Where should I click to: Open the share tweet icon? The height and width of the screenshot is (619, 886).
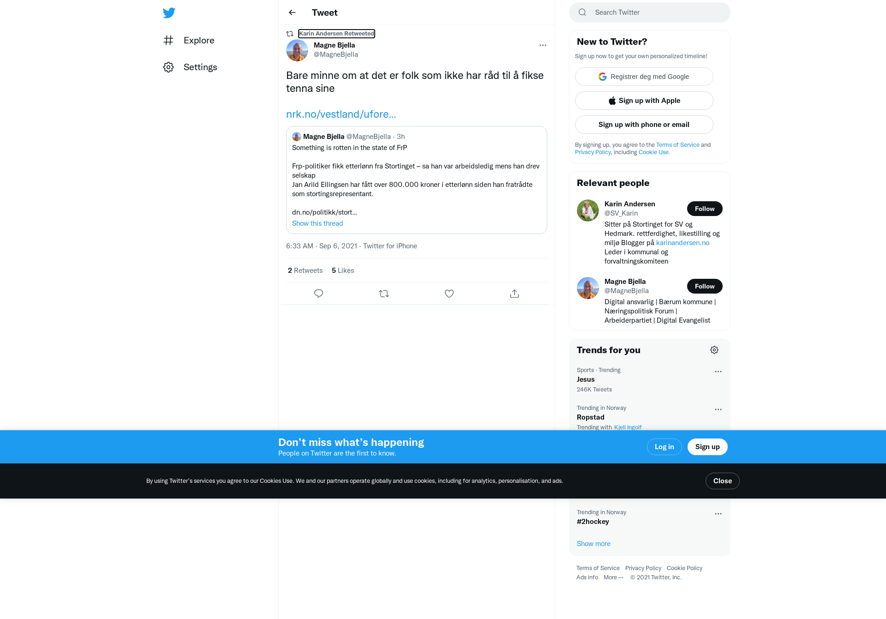[515, 294]
